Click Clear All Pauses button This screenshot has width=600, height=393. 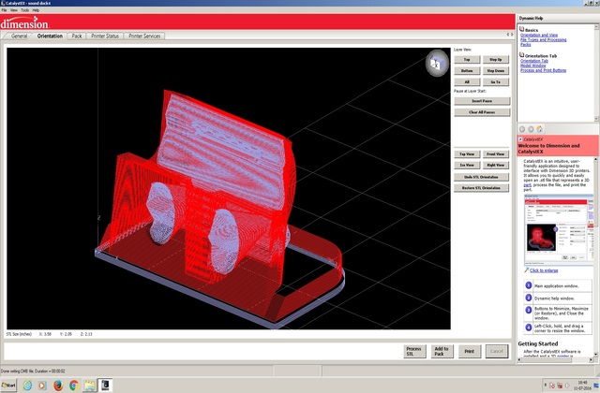482,112
